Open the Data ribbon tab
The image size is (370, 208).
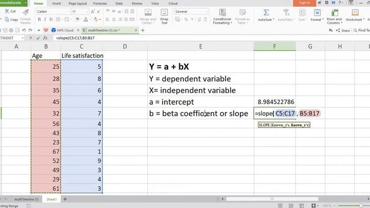point(119,3)
